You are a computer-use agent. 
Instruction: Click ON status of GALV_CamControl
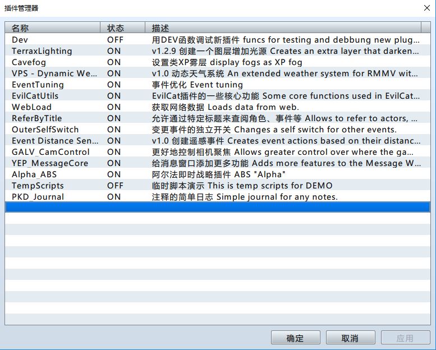(114, 152)
